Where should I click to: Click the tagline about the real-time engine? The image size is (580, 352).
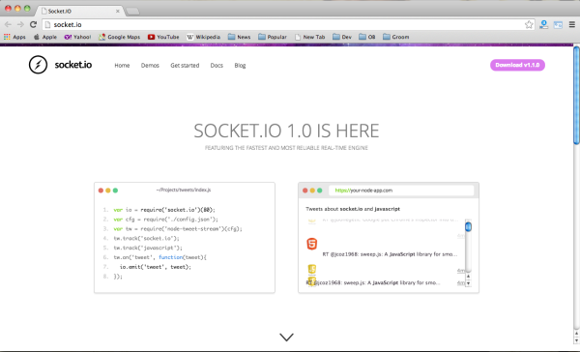coord(286,148)
